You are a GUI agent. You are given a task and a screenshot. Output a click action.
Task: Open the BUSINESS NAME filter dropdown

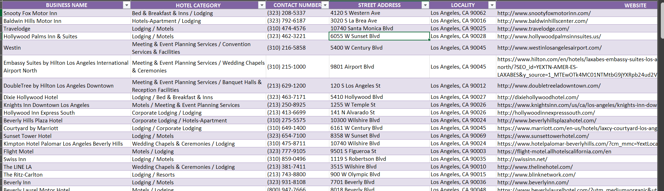(x=126, y=5)
